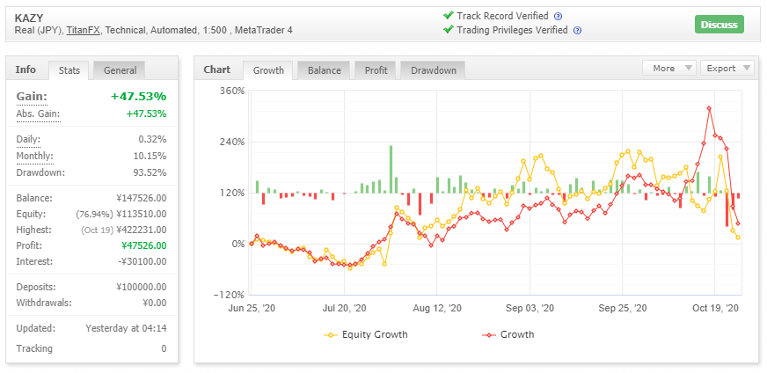Click the Chart panel heading

(x=216, y=69)
